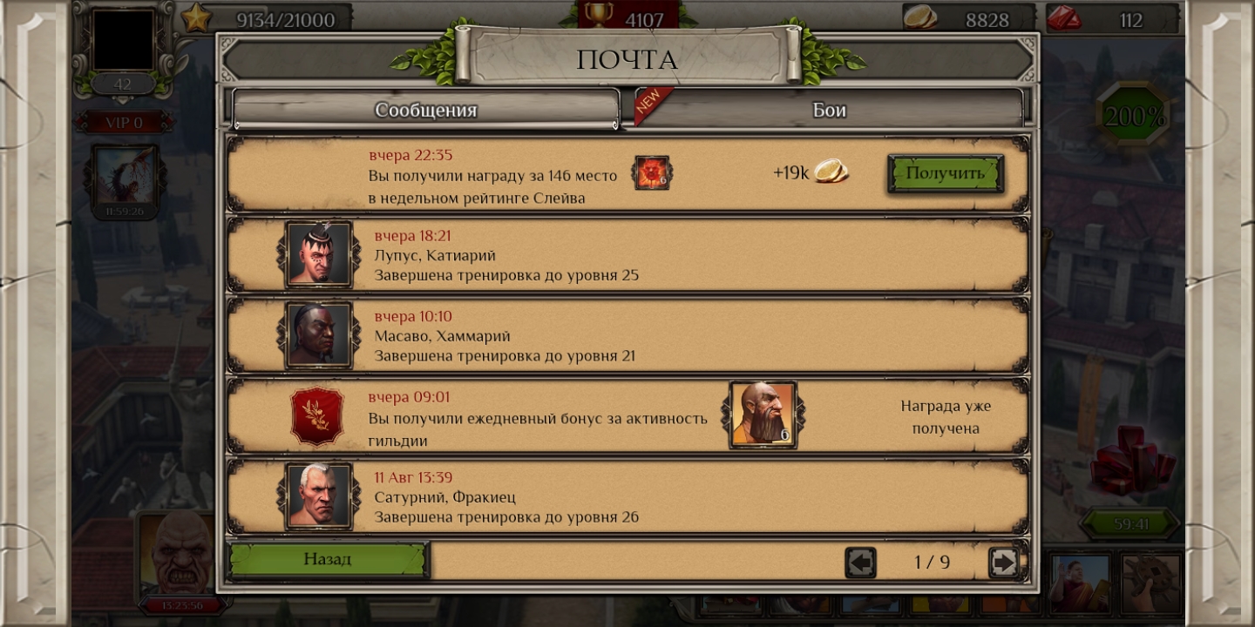The image size is (1255, 627).
Task: Select the Сообщения tab
Action: (425, 110)
